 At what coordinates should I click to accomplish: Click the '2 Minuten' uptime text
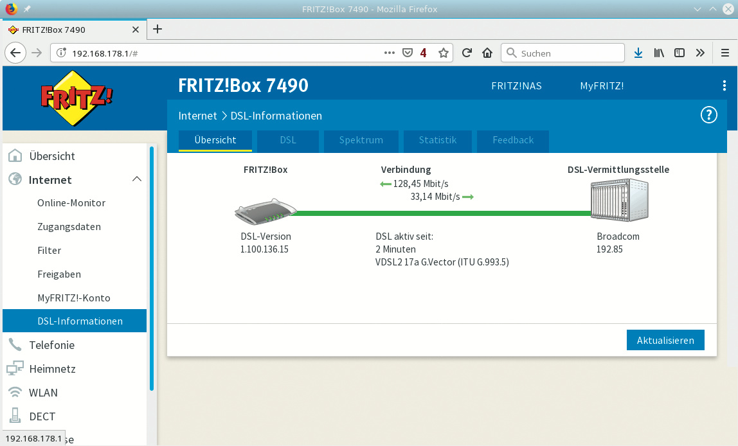click(395, 249)
